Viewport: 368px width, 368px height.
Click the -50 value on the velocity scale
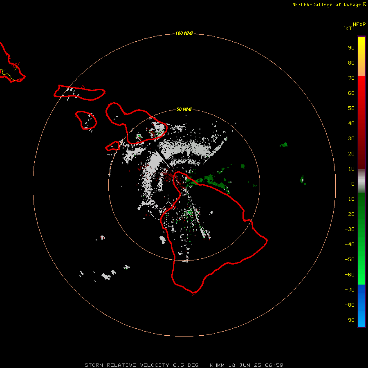click(x=350, y=260)
